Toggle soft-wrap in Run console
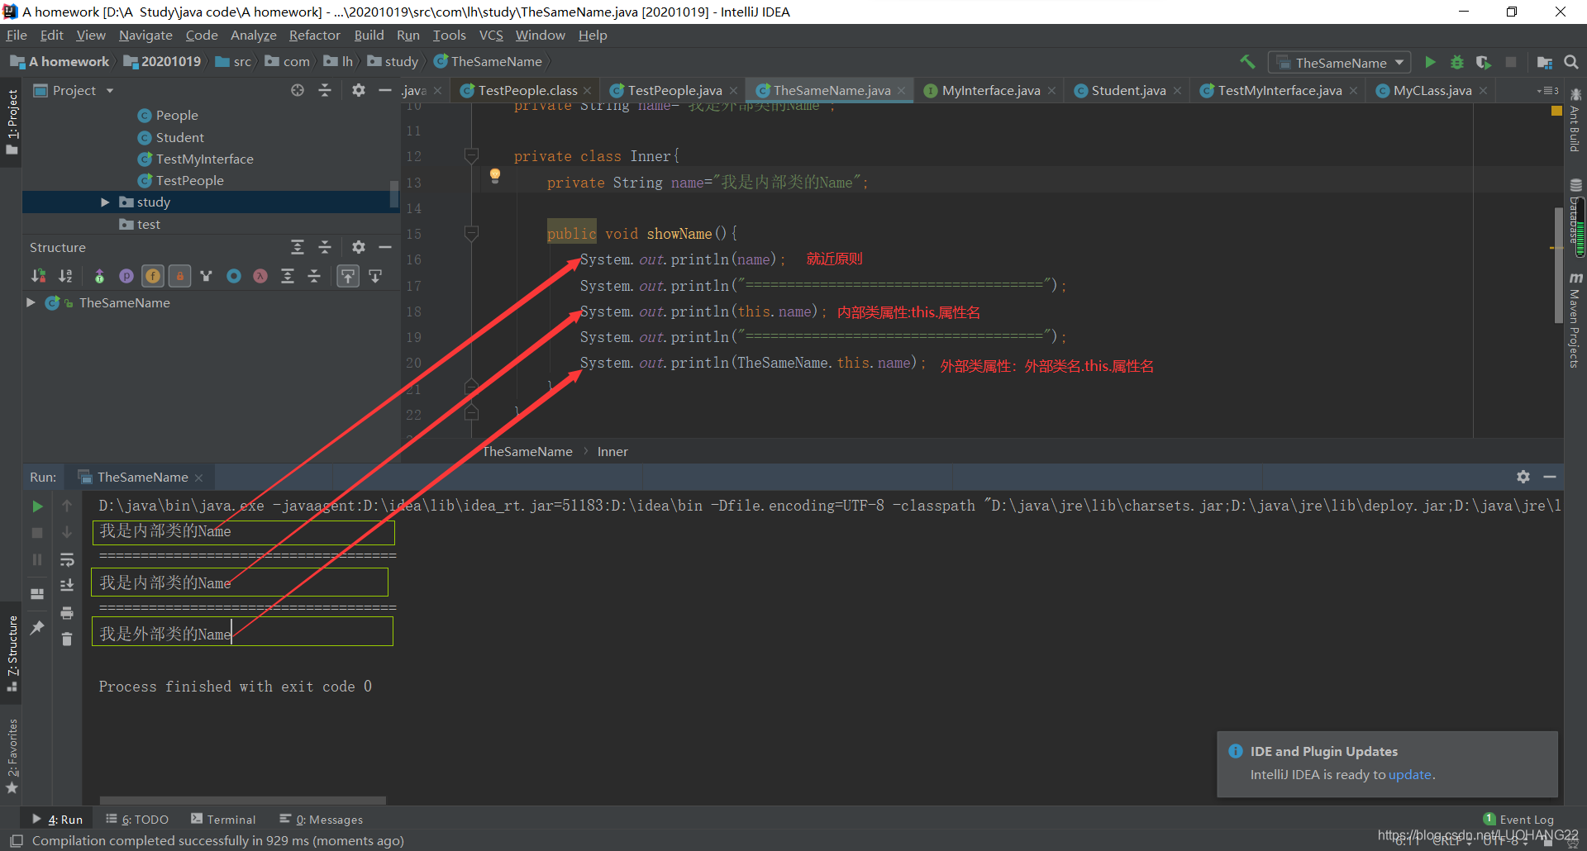 pyautogui.click(x=67, y=559)
